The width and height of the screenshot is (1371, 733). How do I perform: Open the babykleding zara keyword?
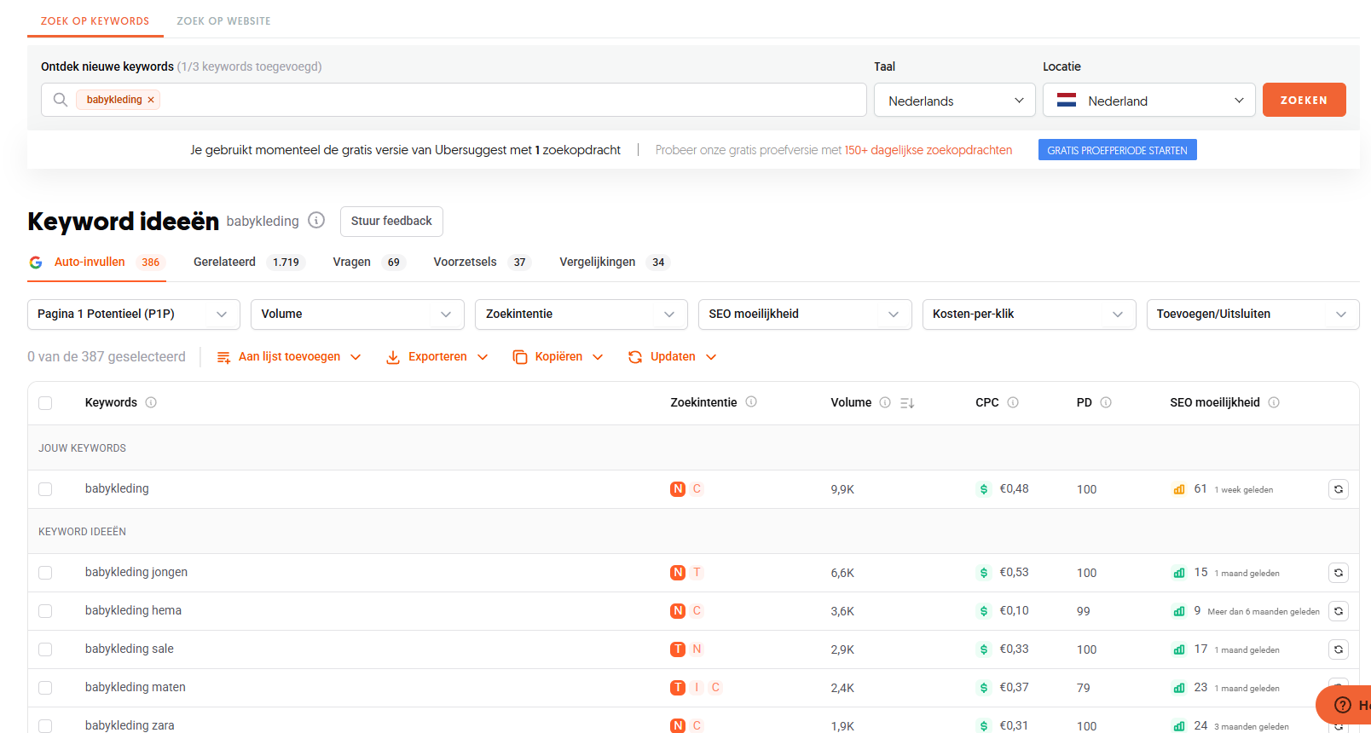(130, 725)
